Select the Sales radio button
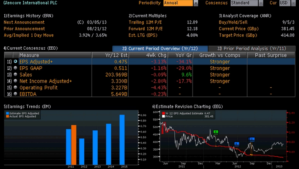Viewport: 299px width, 169px height. click(x=16, y=74)
